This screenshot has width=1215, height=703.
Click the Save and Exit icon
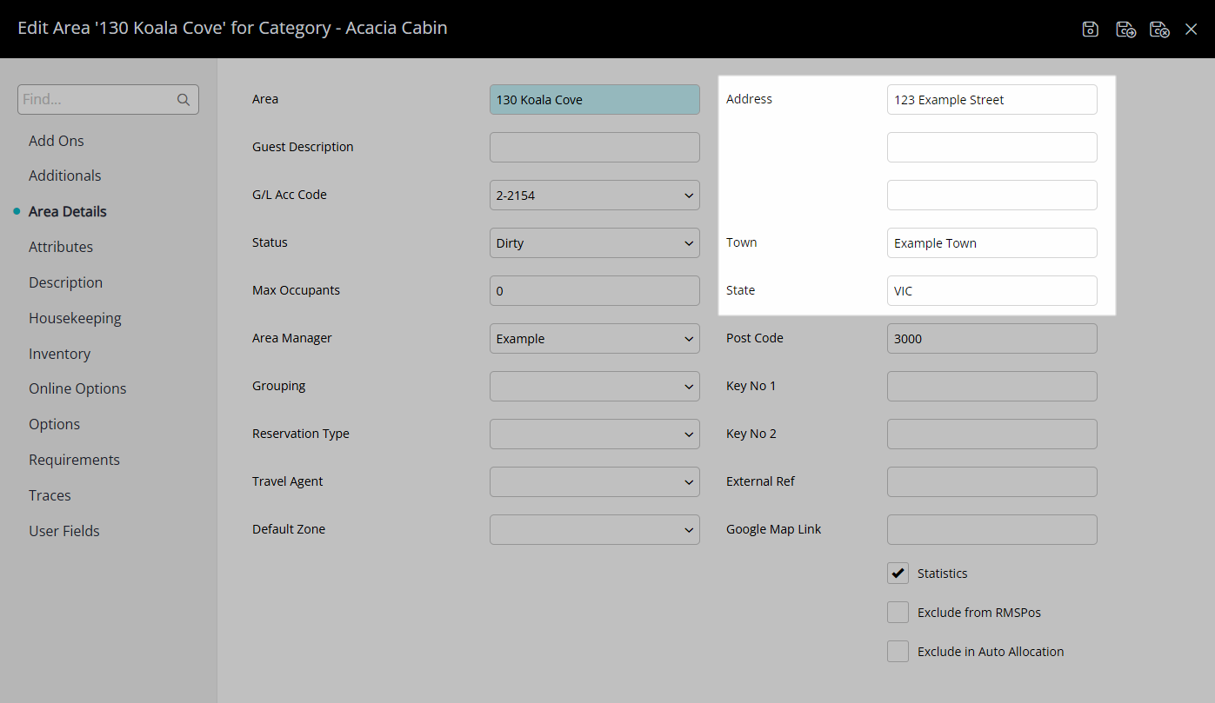(1159, 29)
